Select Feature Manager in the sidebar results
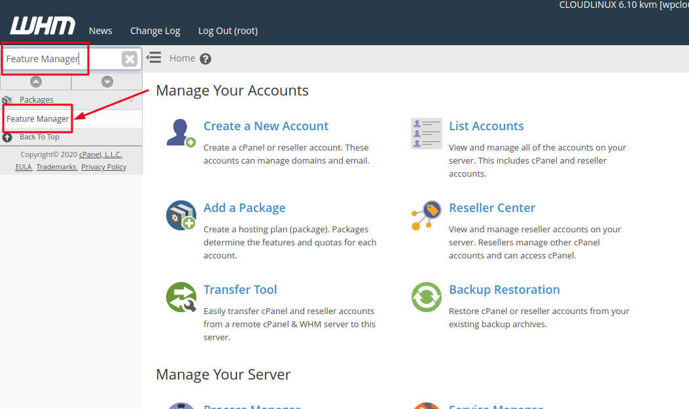The height and width of the screenshot is (409, 689). (37, 118)
